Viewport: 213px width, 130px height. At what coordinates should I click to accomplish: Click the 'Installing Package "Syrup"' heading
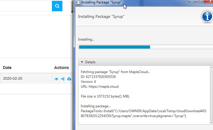pyautogui.click(x=101, y=16)
